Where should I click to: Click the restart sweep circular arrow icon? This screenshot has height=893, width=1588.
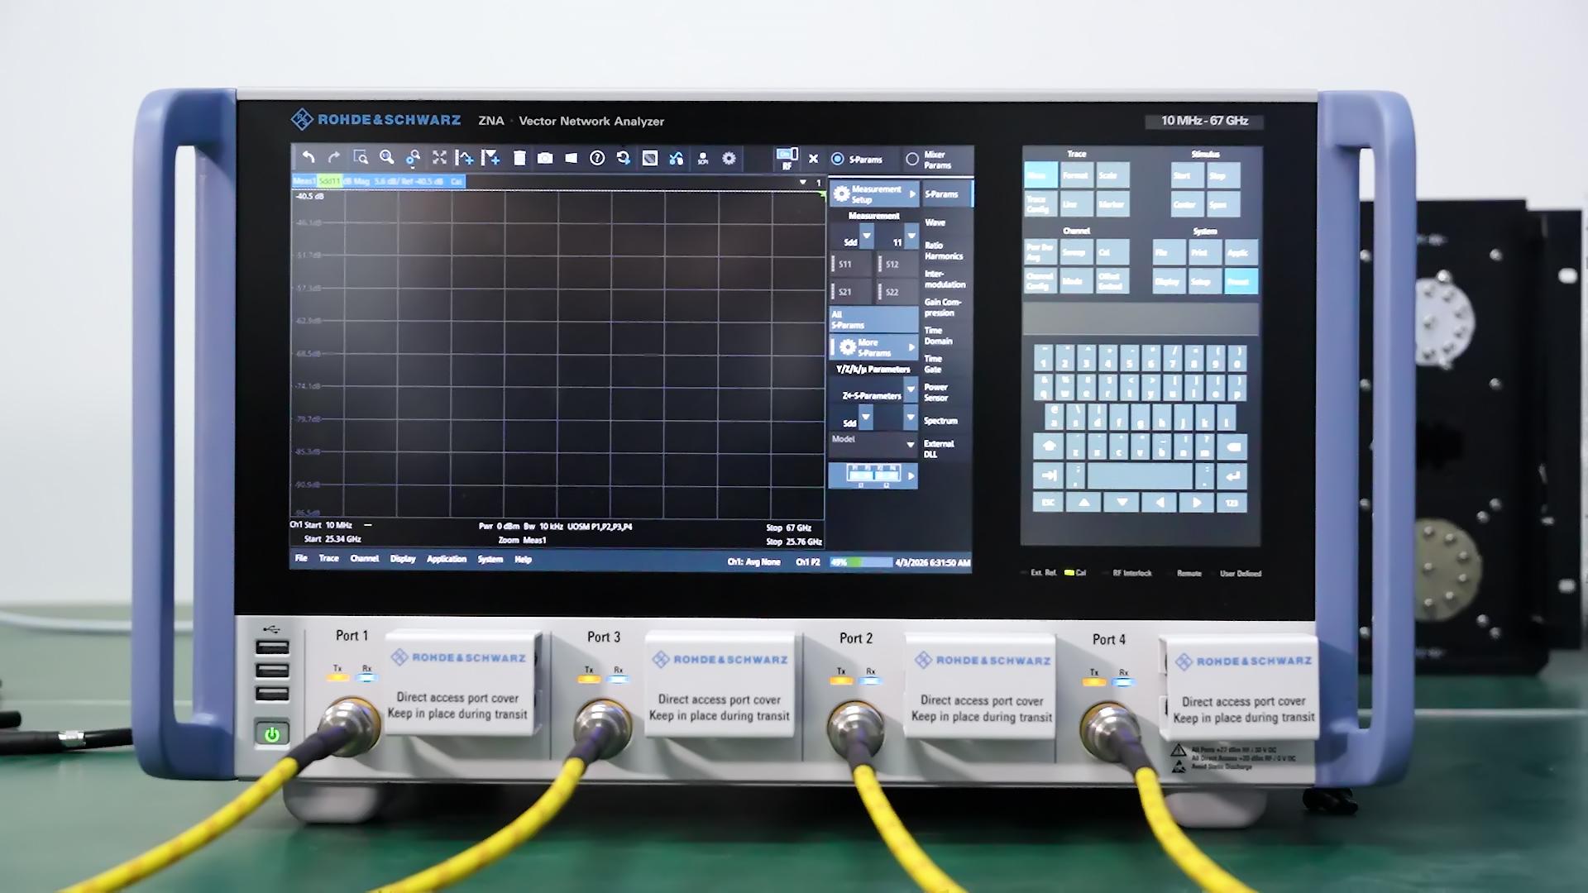click(624, 158)
